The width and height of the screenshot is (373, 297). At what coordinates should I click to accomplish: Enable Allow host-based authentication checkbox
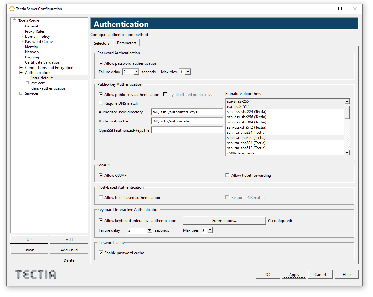101,197
